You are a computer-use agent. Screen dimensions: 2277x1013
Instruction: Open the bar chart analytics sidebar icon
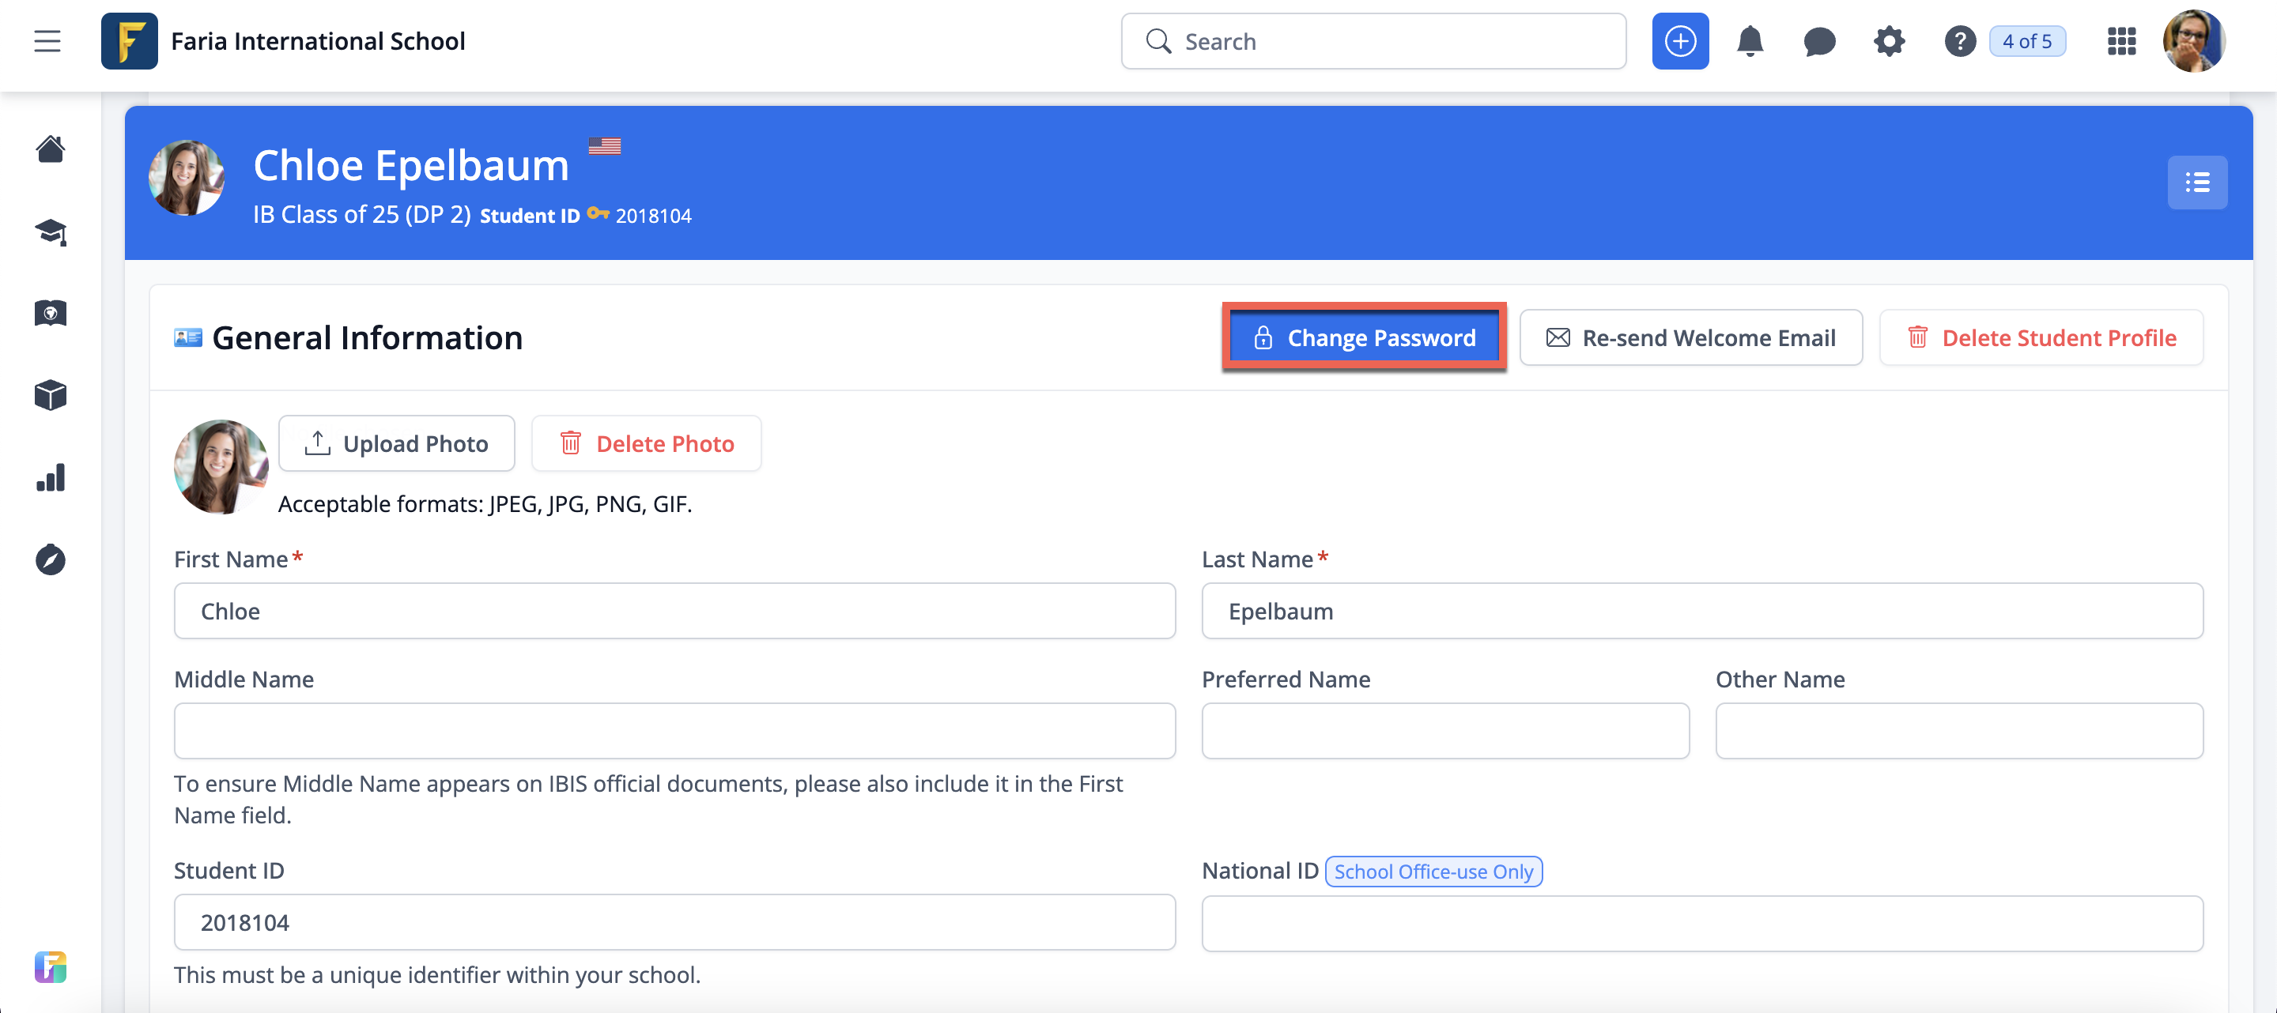coord(51,478)
